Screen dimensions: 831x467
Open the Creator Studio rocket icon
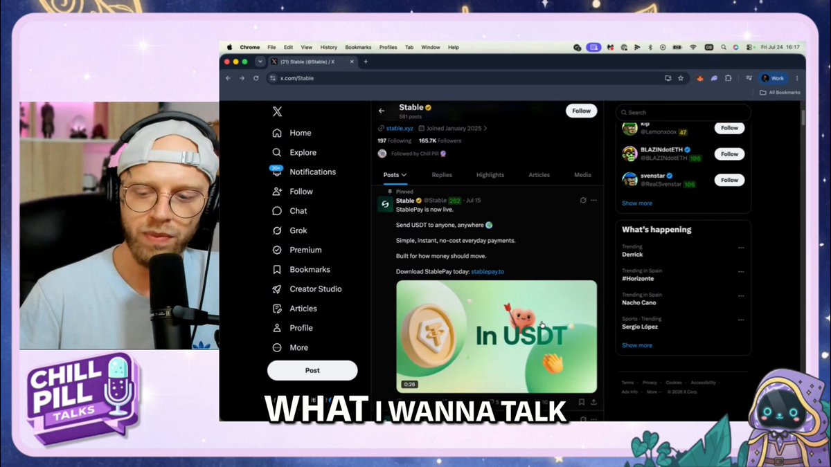click(x=277, y=289)
